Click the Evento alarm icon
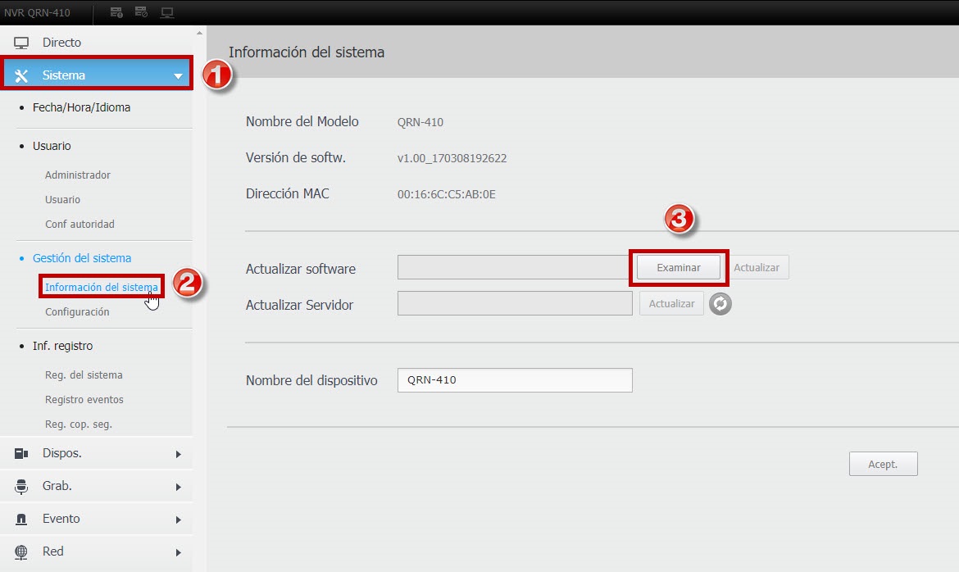959x572 pixels. [21, 519]
